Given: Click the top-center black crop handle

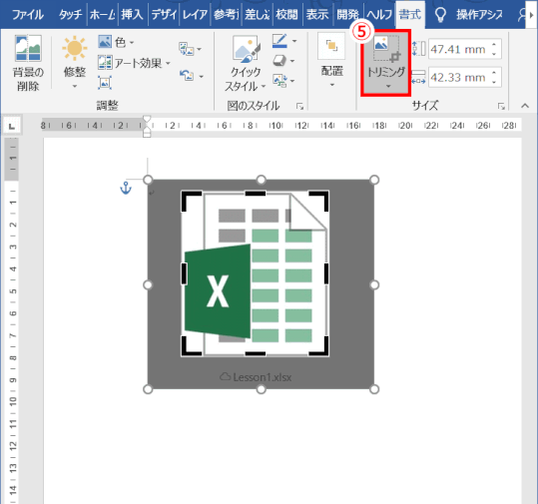Looking at the screenshot, I should 256,194.
